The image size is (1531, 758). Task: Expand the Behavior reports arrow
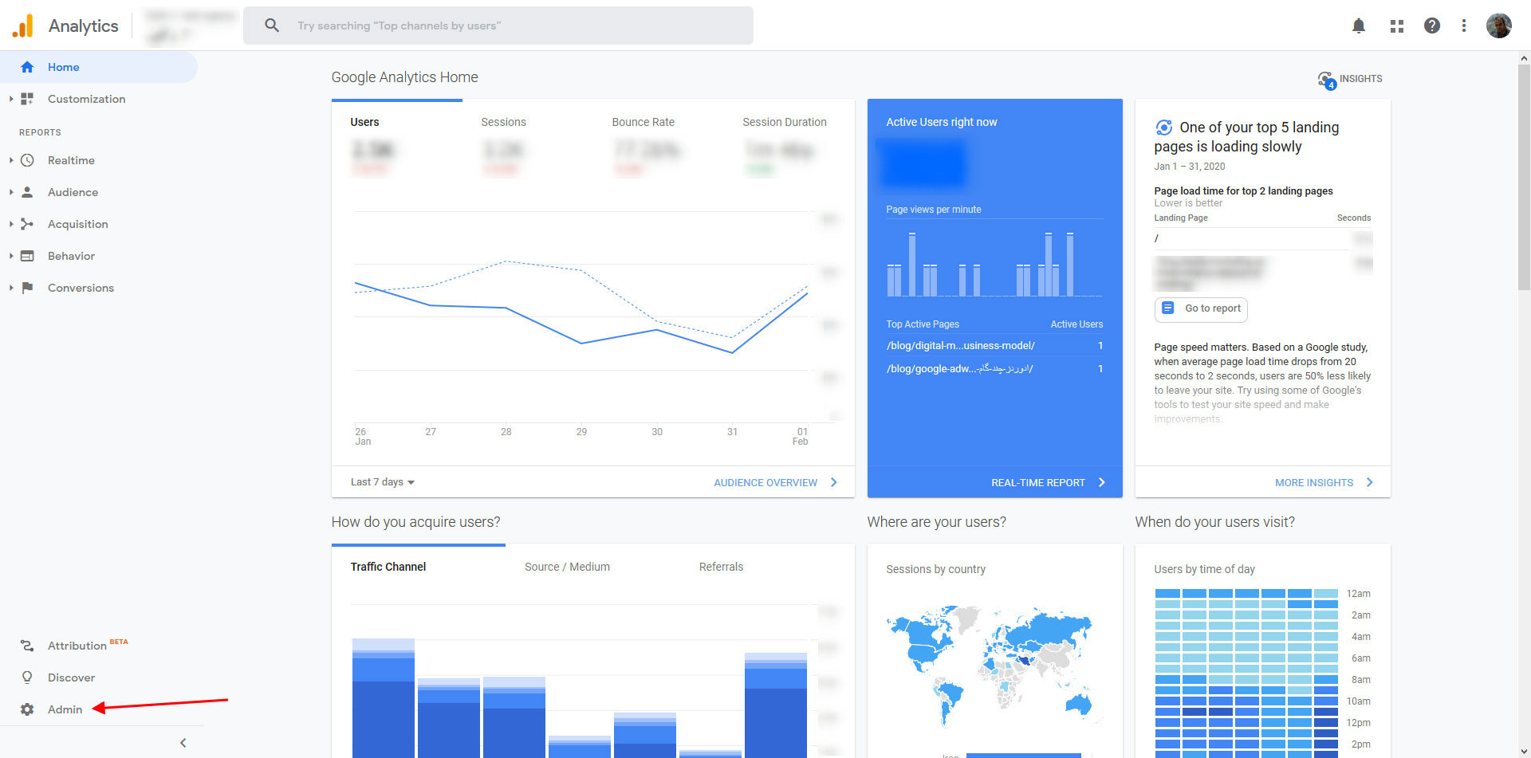[x=11, y=256]
